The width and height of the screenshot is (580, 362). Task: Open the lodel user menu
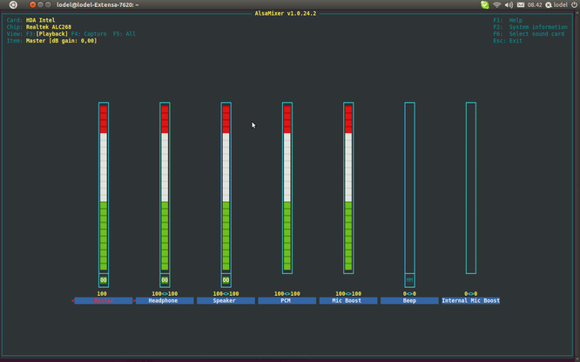click(x=556, y=5)
